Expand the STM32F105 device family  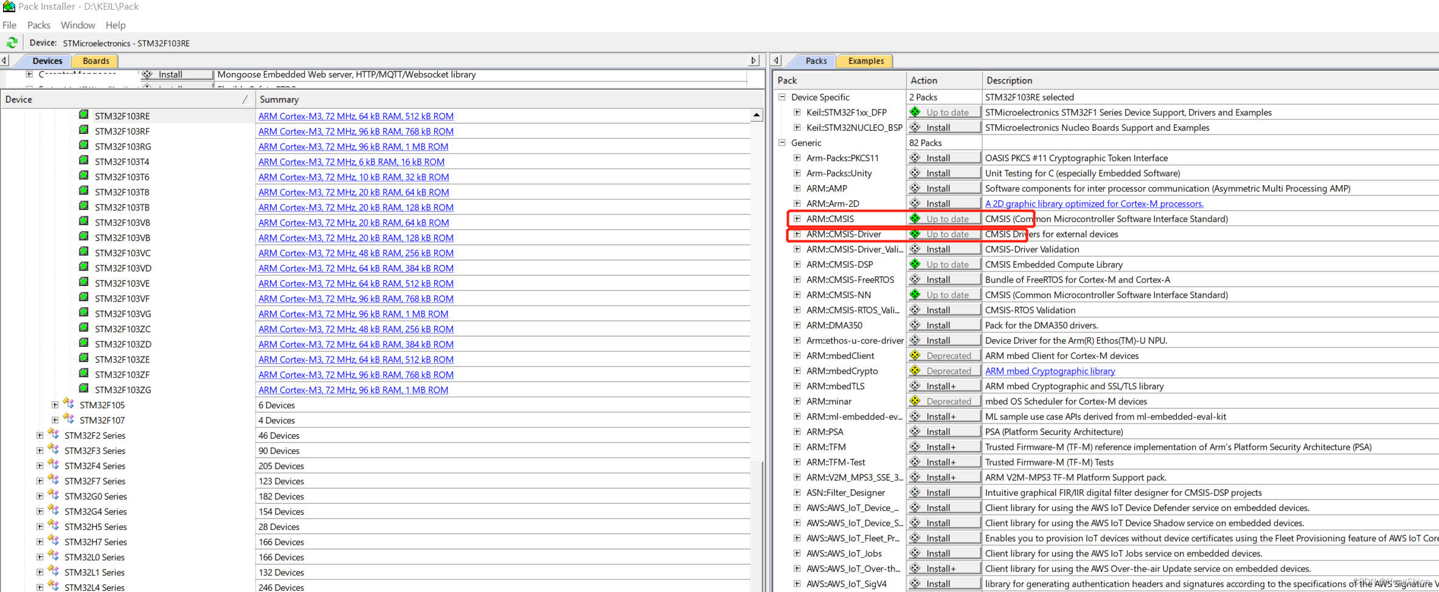[55, 405]
